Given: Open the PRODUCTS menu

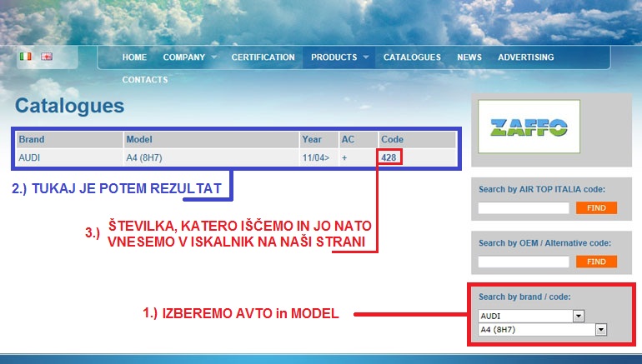Looking at the screenshot, I should pyautogui.click(x=334, y=57).
